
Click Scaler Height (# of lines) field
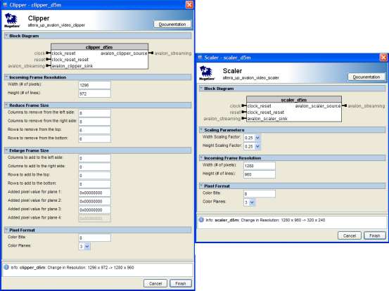point(260,174)
